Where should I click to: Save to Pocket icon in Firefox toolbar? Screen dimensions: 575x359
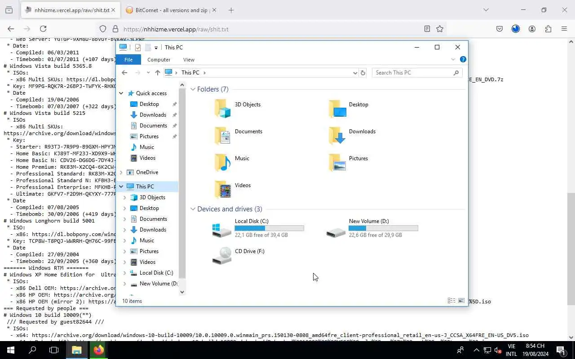[x=500, y=29]
